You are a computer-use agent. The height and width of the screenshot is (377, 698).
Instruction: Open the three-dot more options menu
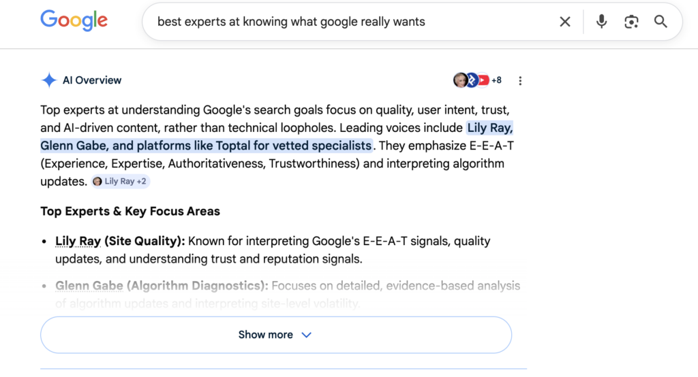point(520,81)
